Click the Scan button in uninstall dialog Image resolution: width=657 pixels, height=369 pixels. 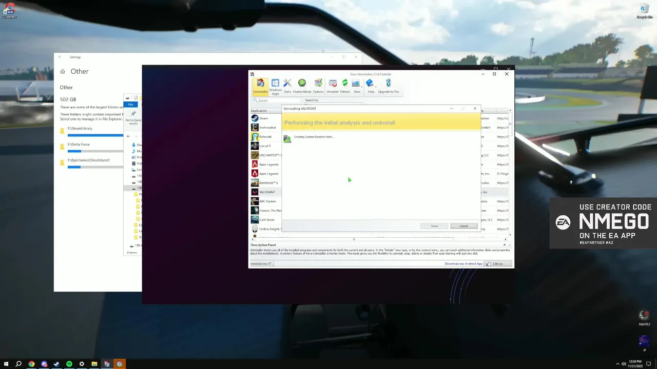coord(434,226)
